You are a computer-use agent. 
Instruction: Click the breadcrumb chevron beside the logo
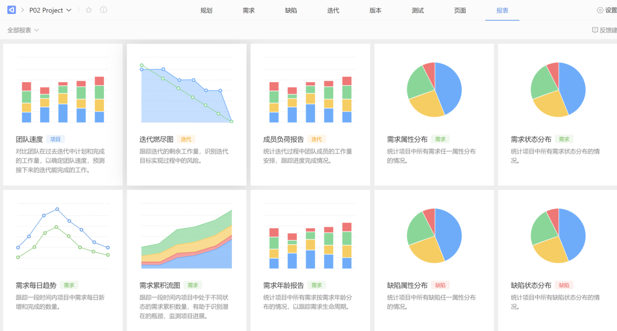pos(23,10)
